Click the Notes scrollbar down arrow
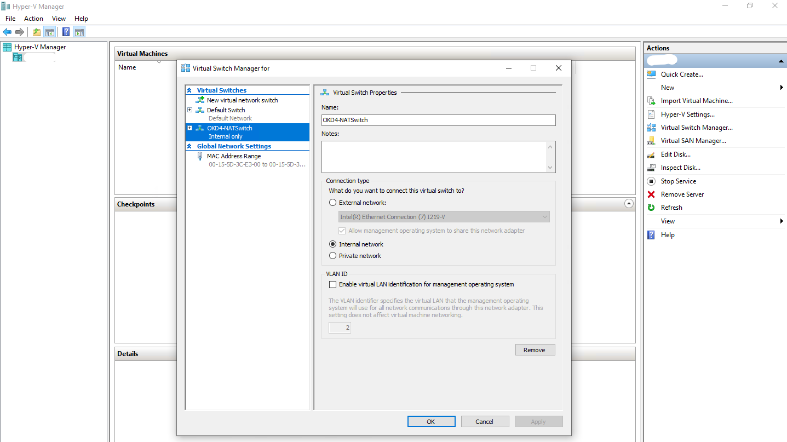 coord(551,168)
